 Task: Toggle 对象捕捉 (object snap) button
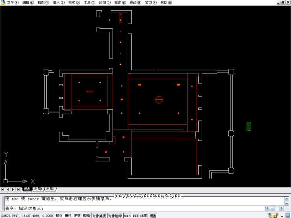click(x=99, y=216)
